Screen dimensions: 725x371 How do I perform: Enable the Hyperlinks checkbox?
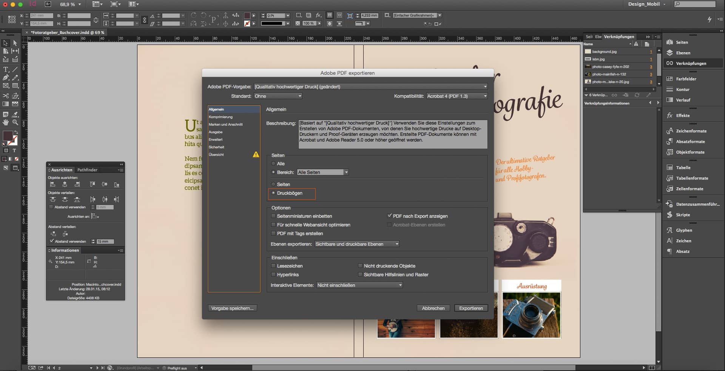pos(273,275)
